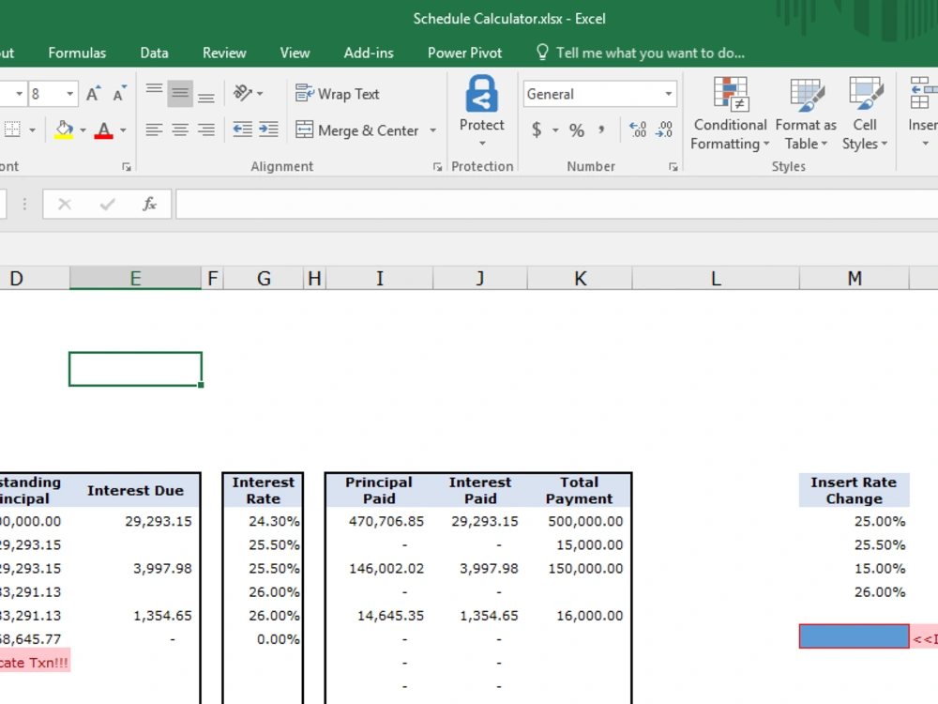Choose a font color from the swatch
The height and width of the screenshot is (704, 938).
[105, 130]
